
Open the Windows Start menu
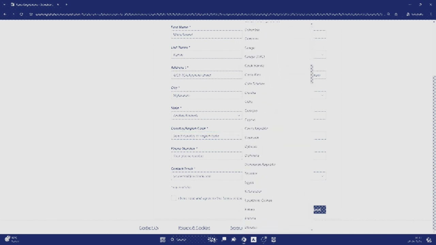tap(162, 240)
